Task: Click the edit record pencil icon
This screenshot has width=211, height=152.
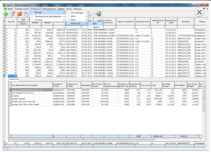Action: click(x=12, y=14)
